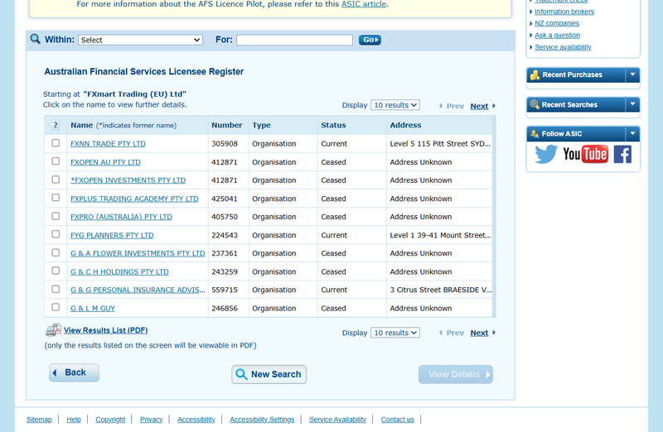Open FXOPEN AU PTY LTD details
The height and width of the screenshot is (432, 663).
pos(105,162)
